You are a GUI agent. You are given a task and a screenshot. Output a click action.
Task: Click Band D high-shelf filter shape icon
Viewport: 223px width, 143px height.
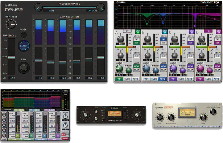pyautogui.click(x=208, y=31)
